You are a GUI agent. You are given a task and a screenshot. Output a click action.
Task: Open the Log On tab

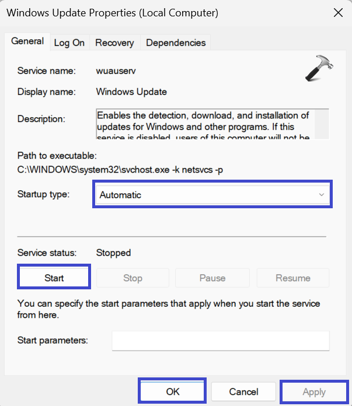(69, 43)
